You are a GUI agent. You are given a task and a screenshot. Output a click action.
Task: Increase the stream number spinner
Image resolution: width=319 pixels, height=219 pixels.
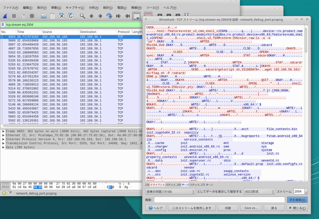tap(306, 190)
